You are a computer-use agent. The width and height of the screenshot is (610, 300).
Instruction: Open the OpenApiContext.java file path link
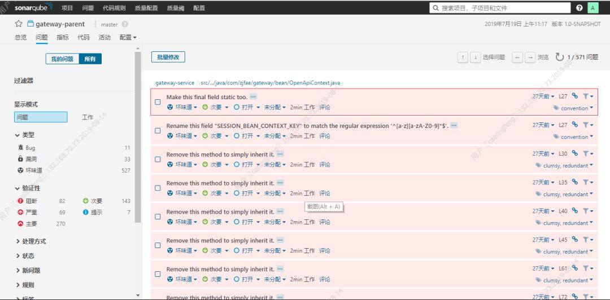click(271, 83)
